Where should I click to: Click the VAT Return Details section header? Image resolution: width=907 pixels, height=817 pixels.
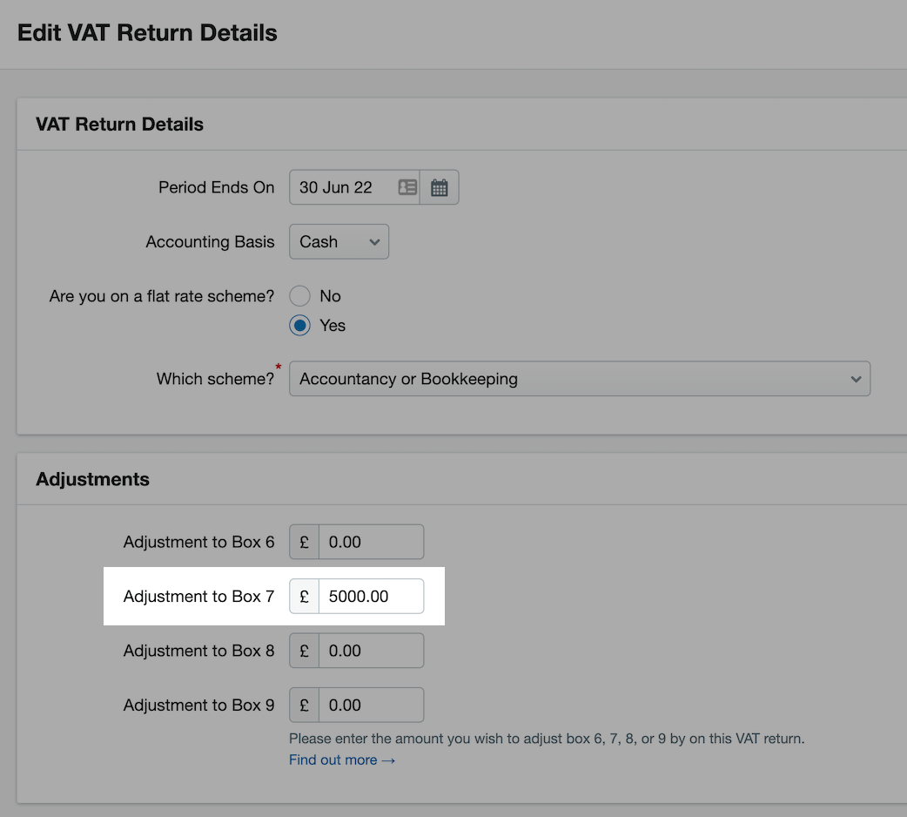(119, 124)
